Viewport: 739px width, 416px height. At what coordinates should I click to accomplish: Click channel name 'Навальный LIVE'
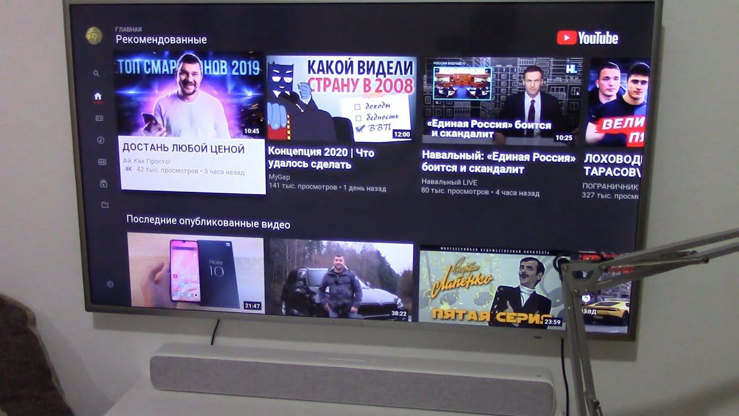coord(450,182)
